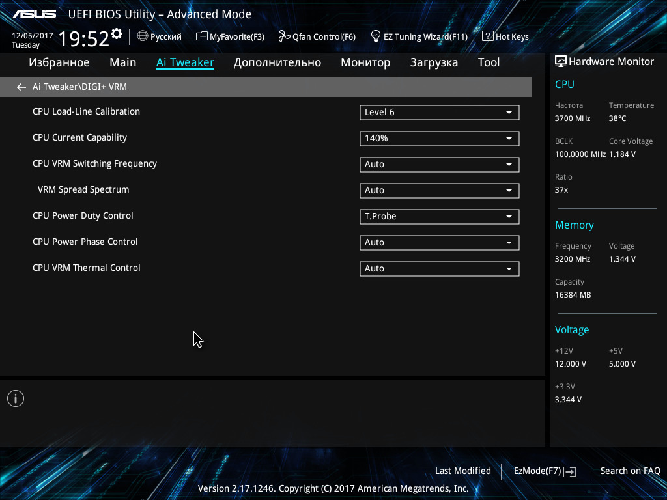Screen dimensions: 667x500
Task: Select CPU VRM Switching Frequency label
Action: click(95, 163)
